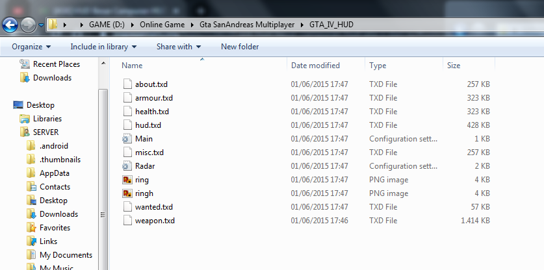The height and width of the screenshot is (270, 544).
Task: Open My Documents in the navigation pane
Action: point(66,255)
